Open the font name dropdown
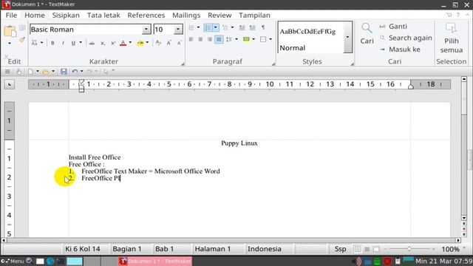This screenshot has height=266, width=473. click(146, 30)
